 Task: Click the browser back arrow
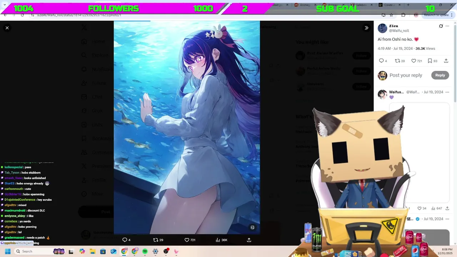pos(5,15)
